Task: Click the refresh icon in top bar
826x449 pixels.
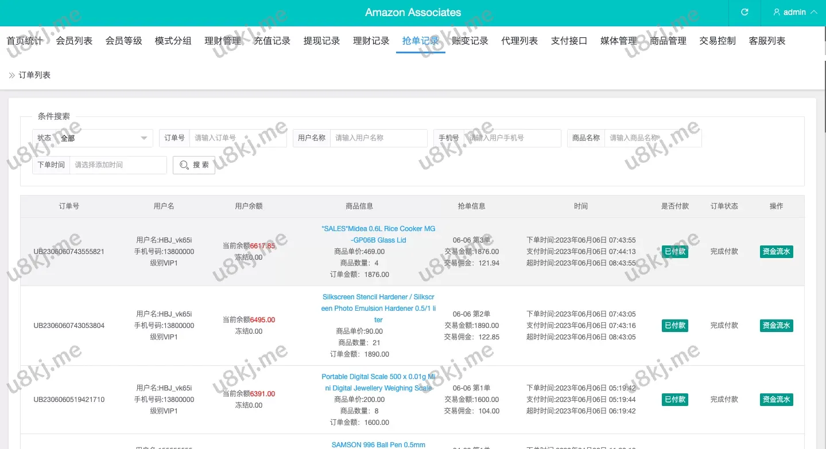Action: pos(744,12)
